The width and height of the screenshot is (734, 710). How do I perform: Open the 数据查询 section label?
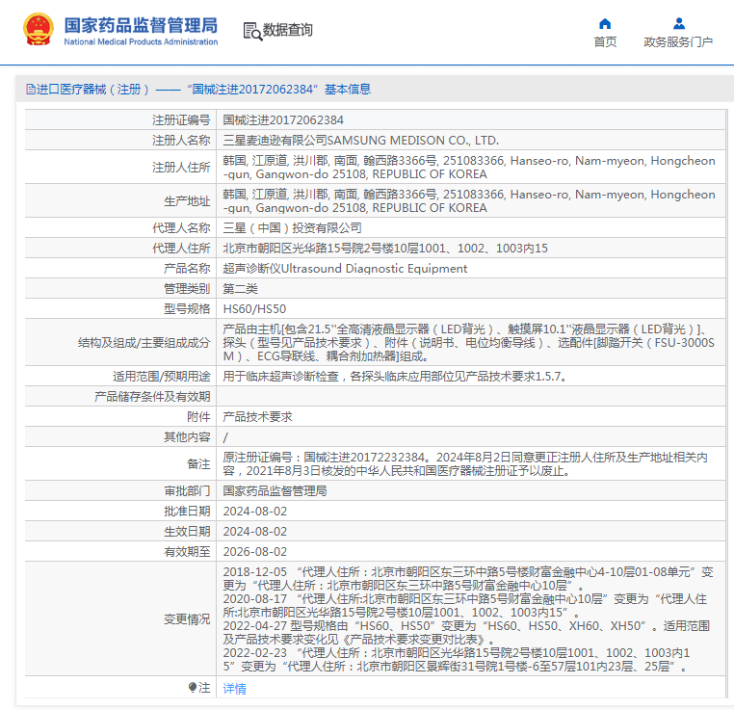(x=288, y=31)
